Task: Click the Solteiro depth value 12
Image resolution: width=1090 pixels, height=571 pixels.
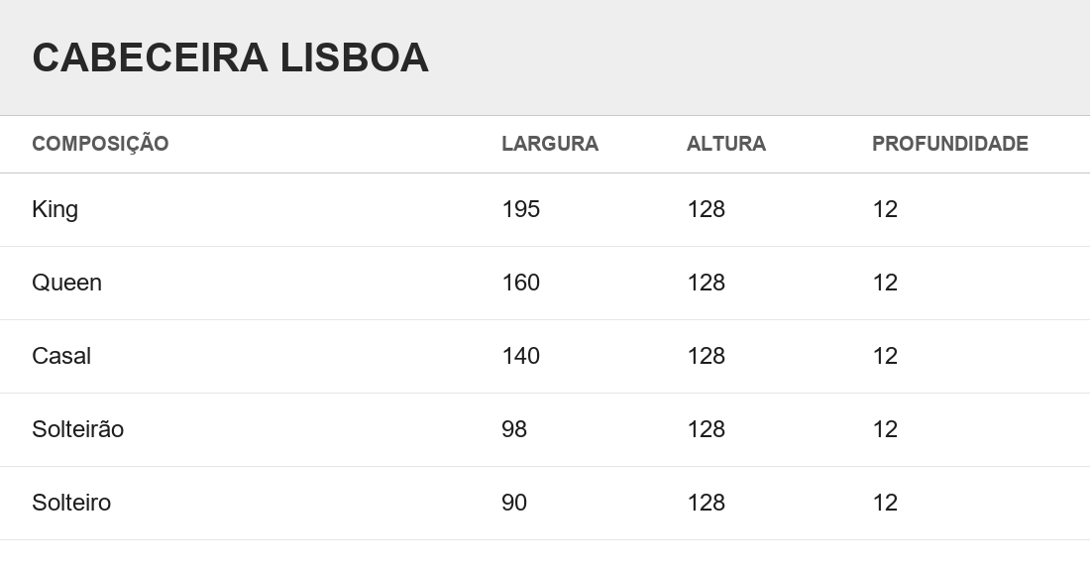Action: [x=885, y=503]
